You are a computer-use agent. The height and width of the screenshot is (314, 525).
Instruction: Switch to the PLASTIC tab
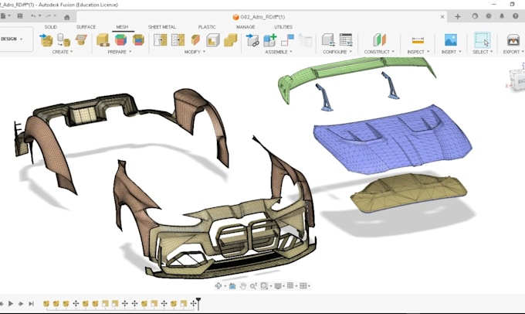(207, 27)
